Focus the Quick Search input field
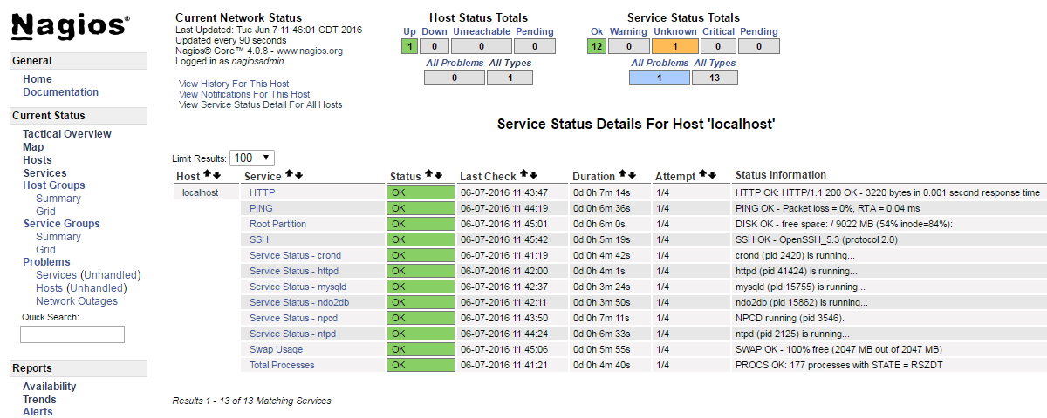Image resolution: width=1047 pixels, height=418 pixels. click(72, 334)
